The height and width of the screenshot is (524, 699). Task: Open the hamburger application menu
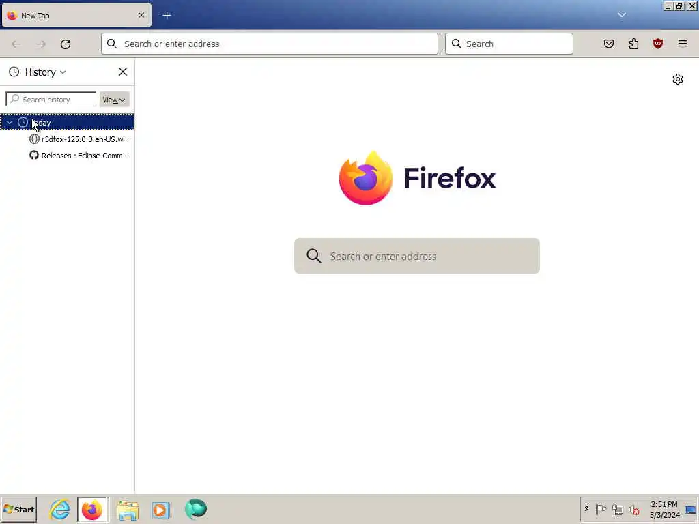point(683,44)
